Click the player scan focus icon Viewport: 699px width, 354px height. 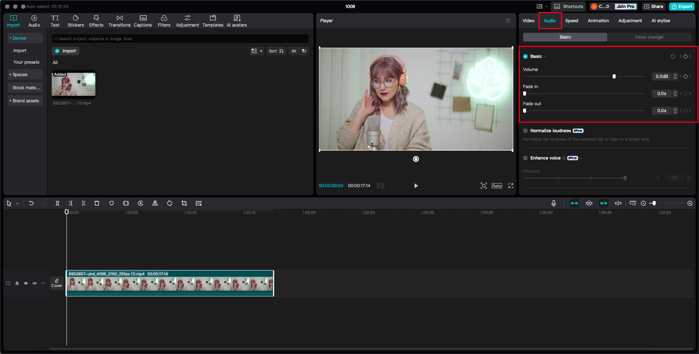click(483, 186)
